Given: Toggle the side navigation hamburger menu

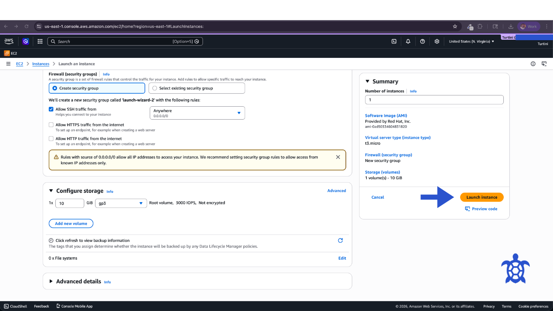Looking at the screenshot, I should coord(8,64).
